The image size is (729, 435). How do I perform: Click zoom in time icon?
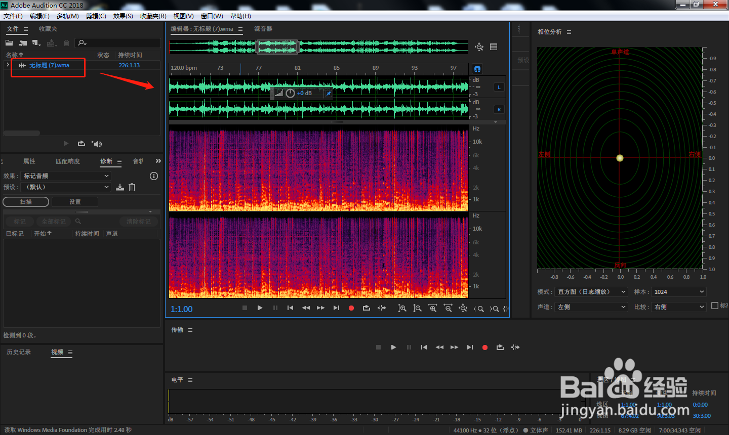coord(432,308)
